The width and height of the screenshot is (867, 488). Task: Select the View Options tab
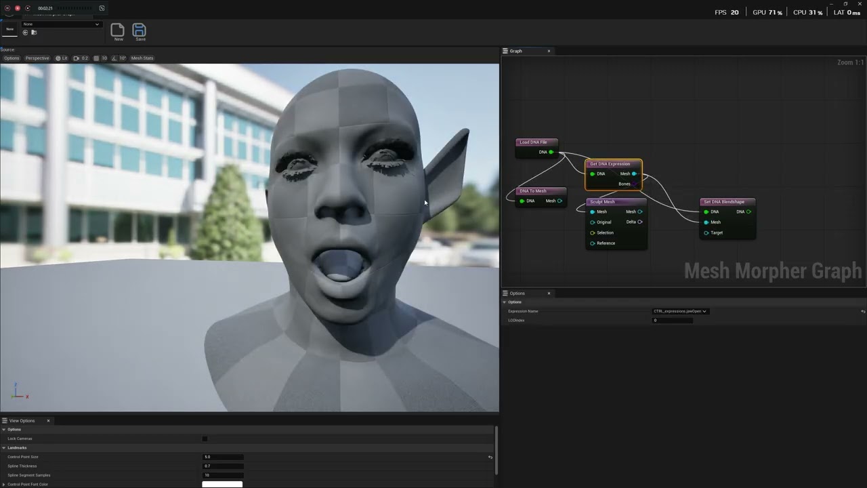(x=22, y=421)
